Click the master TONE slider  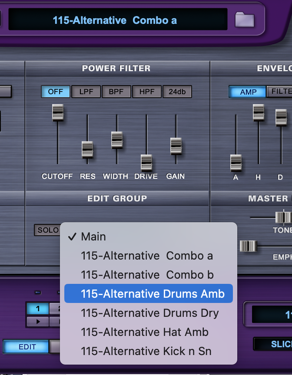[x=283, y=217]
